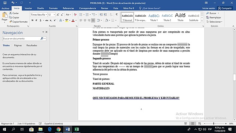Viewport: 236px width, 133px height.
Task: Decrease paragraph indent
Action: [101, 15]
